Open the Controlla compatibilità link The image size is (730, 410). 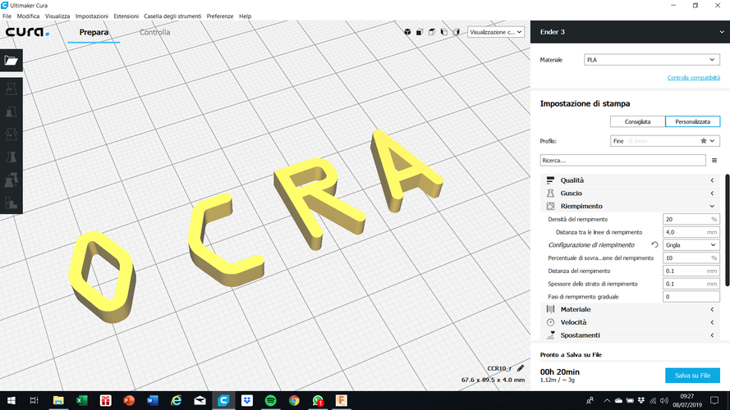(693, 78)
